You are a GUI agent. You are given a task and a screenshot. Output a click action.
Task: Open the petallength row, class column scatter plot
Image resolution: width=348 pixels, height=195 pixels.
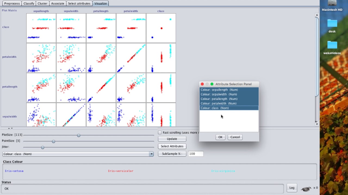click(161, 88)
